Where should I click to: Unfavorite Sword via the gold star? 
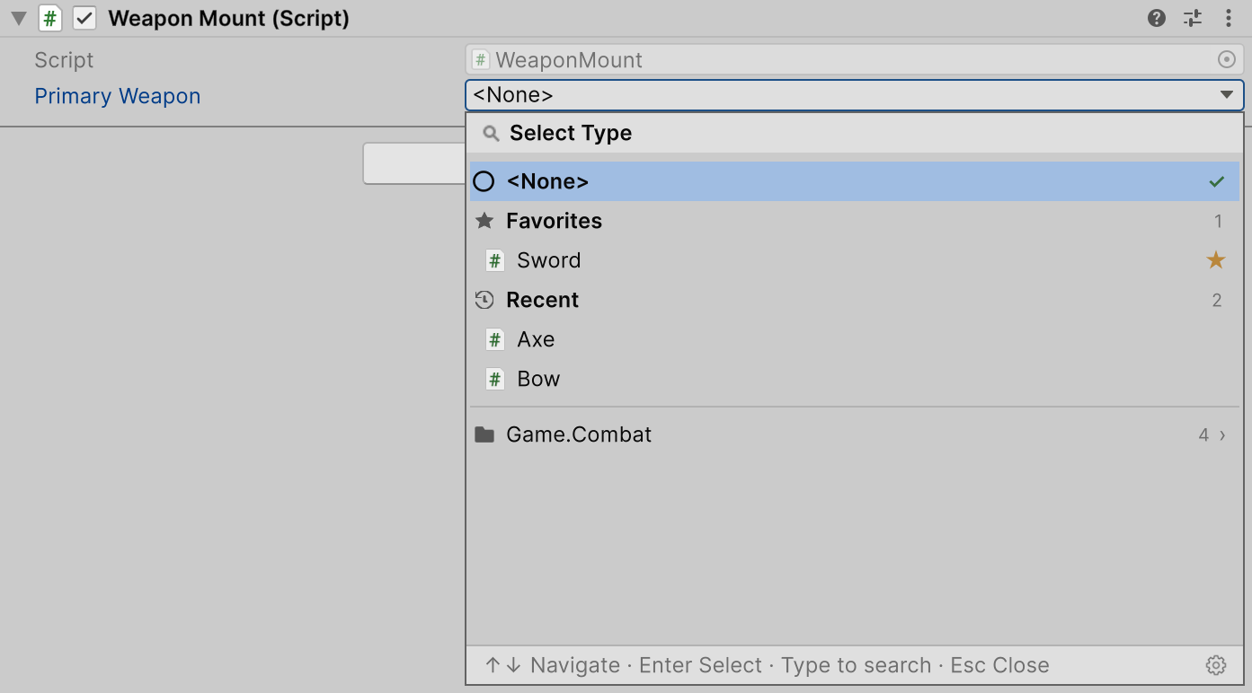(1216, 260)
